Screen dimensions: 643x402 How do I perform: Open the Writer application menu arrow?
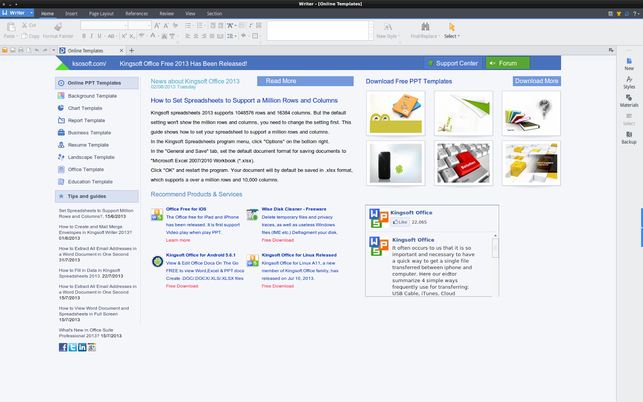[31, 13]
